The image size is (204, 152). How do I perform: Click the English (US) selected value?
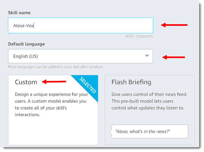click(25, 56)
